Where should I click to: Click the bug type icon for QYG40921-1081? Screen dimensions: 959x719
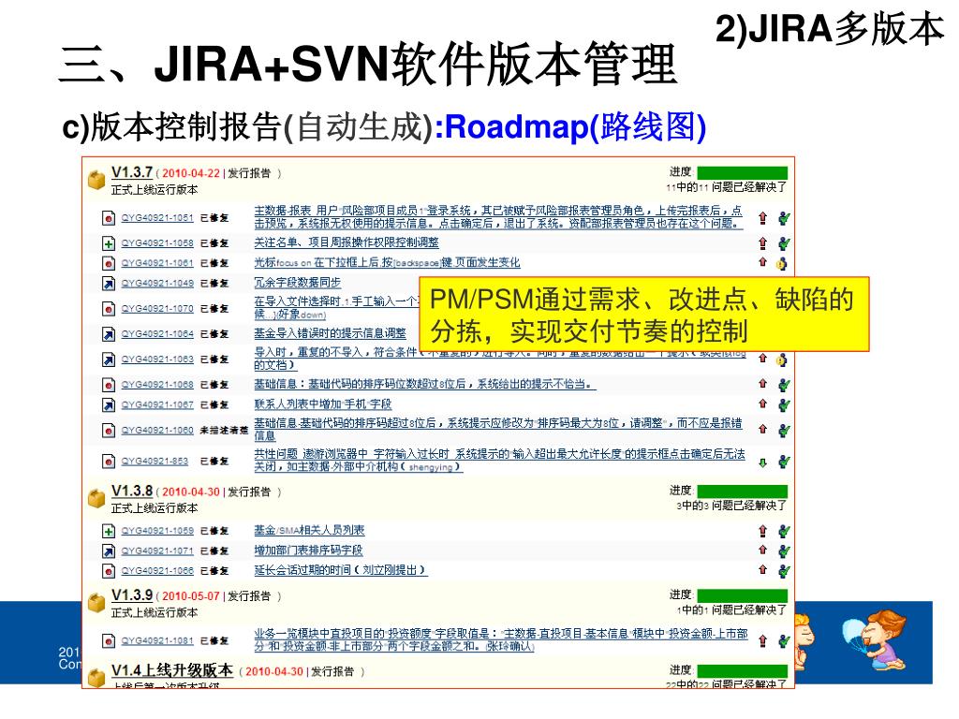point(109,640)
